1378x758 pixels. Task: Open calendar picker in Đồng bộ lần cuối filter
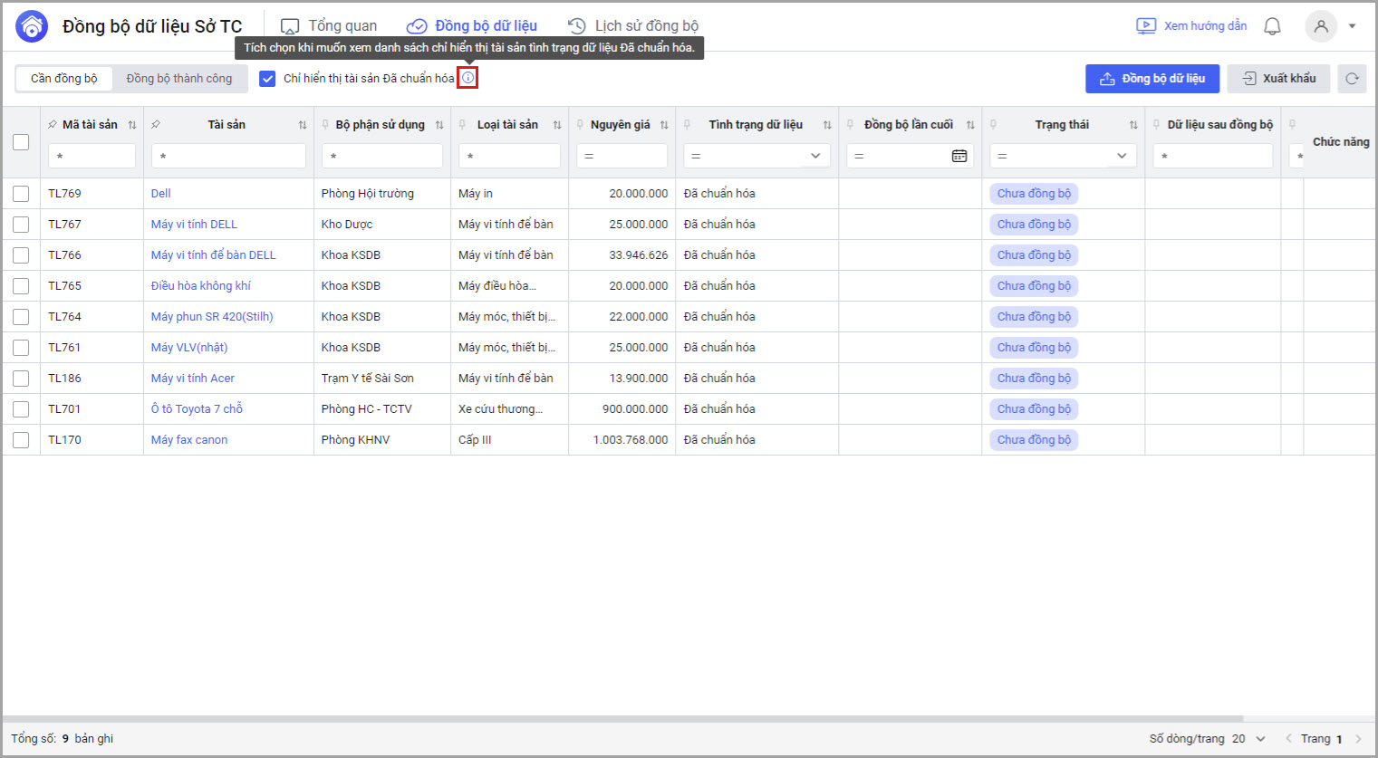(959, 156)
